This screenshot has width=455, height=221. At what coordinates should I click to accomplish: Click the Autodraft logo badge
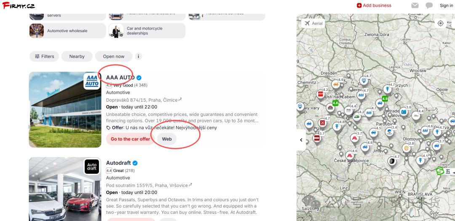point(92,166)
